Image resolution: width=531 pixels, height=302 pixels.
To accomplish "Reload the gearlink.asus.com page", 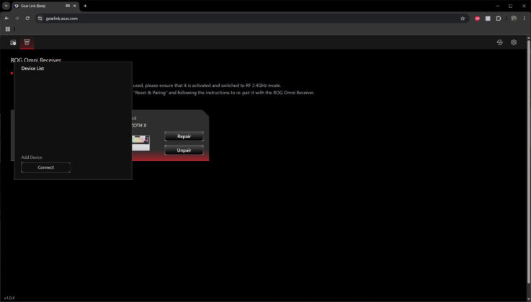I will (27, 19).
